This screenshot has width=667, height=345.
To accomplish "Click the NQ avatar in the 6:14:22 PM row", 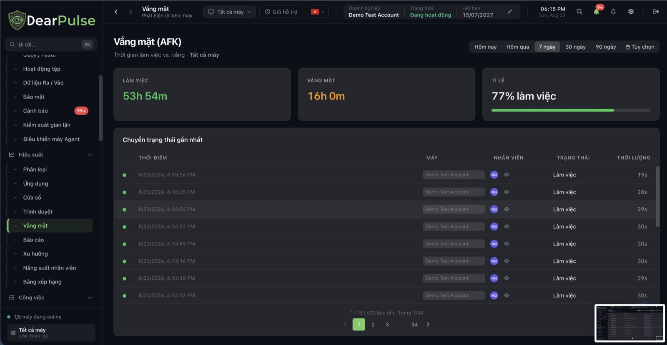I will (494, 226).
